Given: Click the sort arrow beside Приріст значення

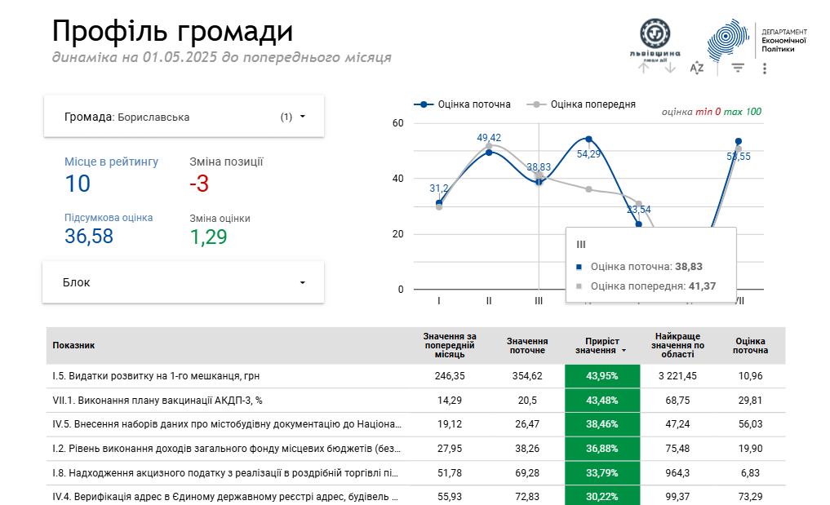Looking at the screenshot, I should [624, 350].
